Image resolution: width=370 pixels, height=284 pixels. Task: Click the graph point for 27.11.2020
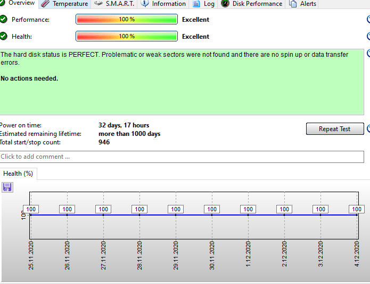tap(103, 215)
